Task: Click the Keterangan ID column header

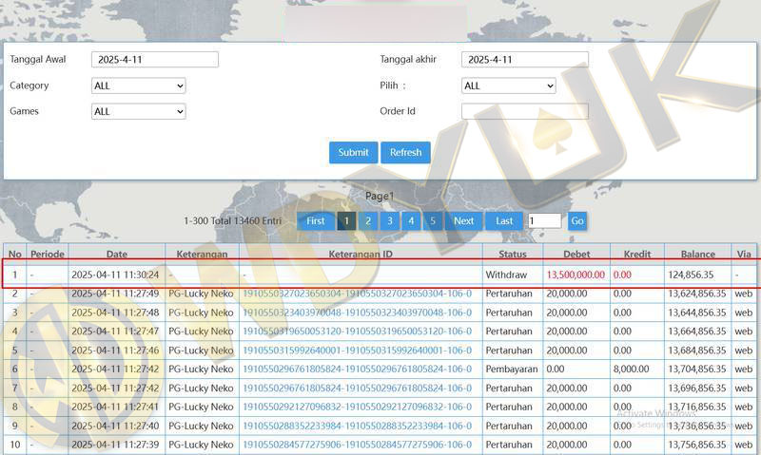Action: 361,254
